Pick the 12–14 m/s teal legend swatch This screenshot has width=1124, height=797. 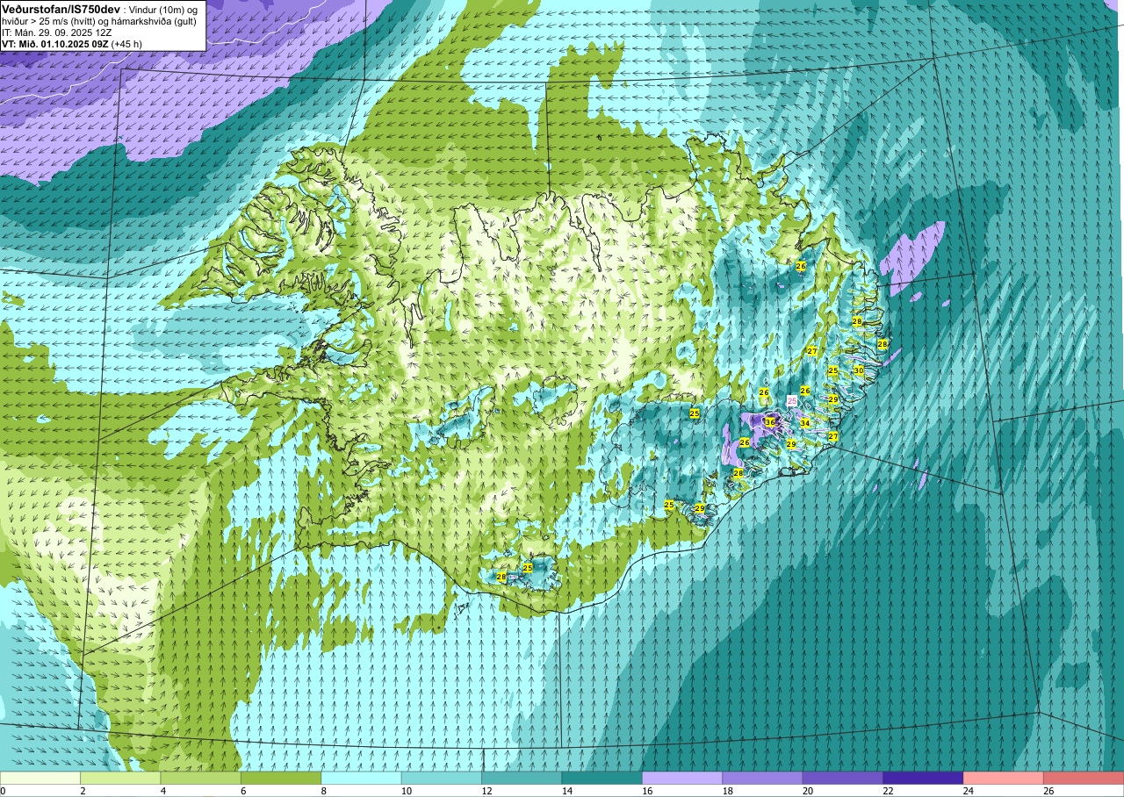pos(522,779)
